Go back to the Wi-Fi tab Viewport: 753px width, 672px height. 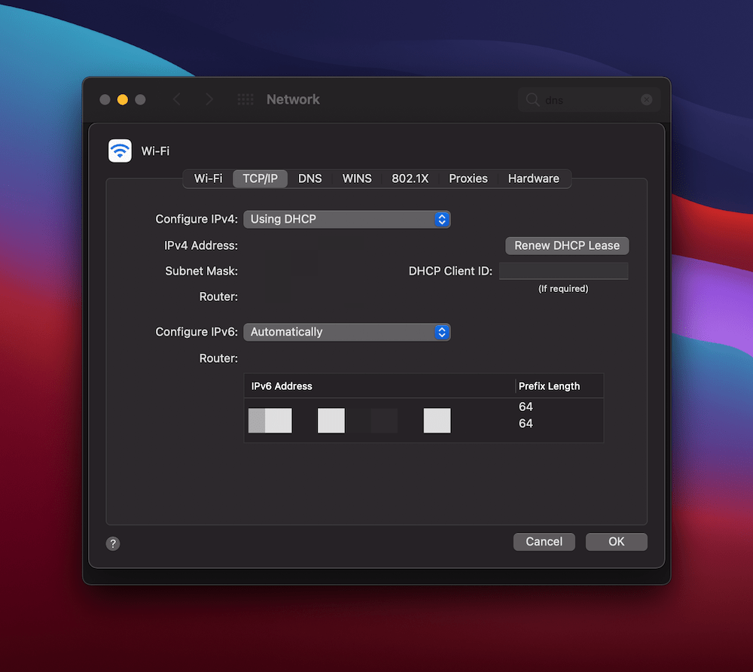[207, 178]
